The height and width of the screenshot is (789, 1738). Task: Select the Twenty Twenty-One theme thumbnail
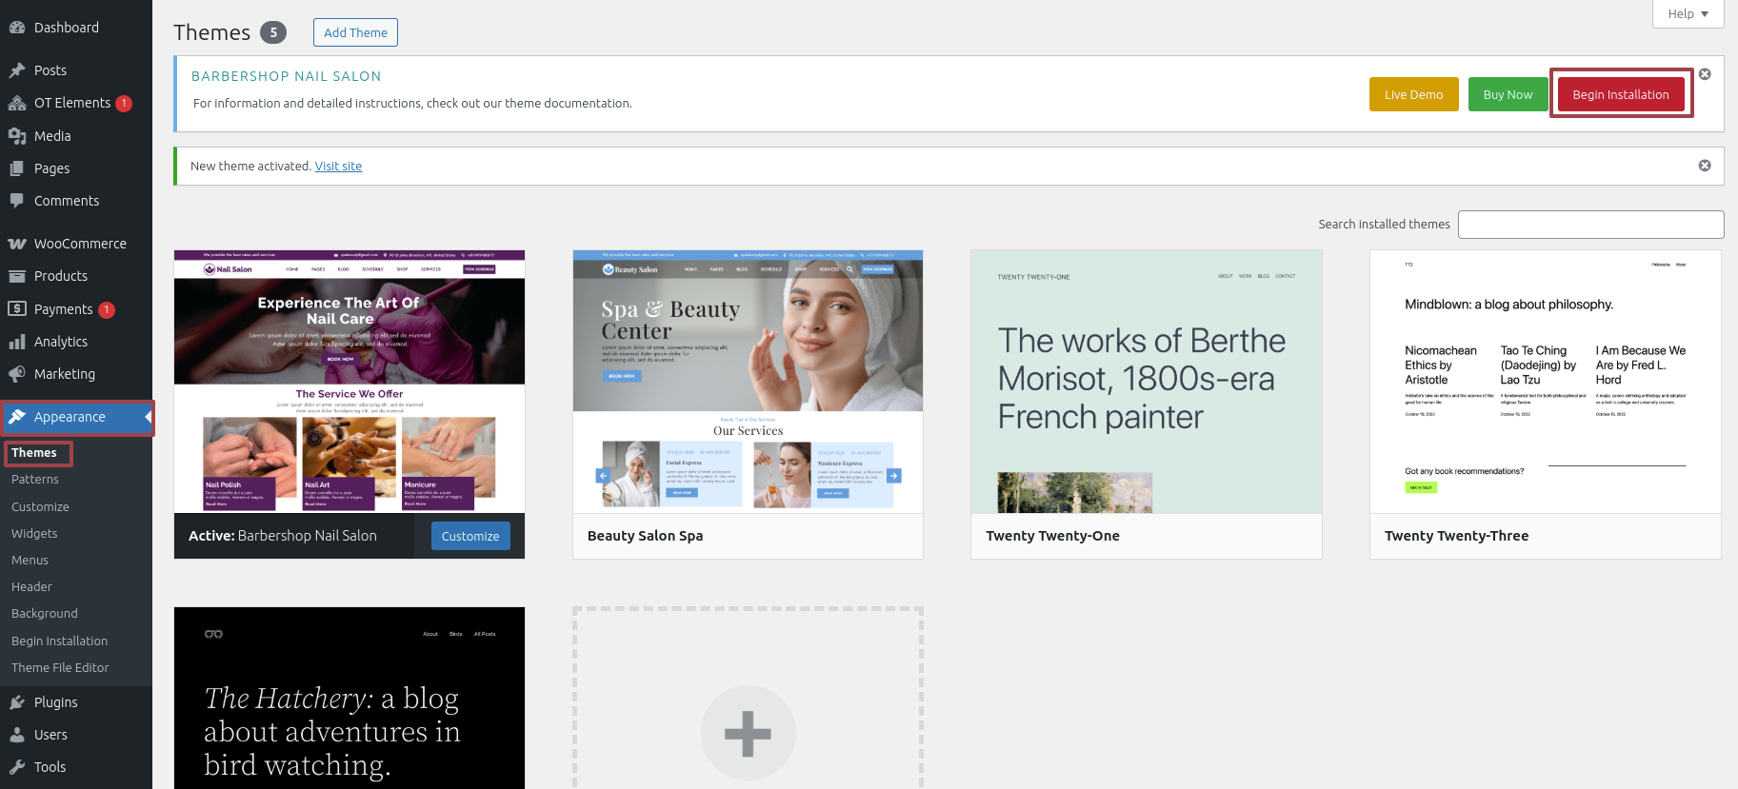pyautogui.click(x=1147, y=382)
